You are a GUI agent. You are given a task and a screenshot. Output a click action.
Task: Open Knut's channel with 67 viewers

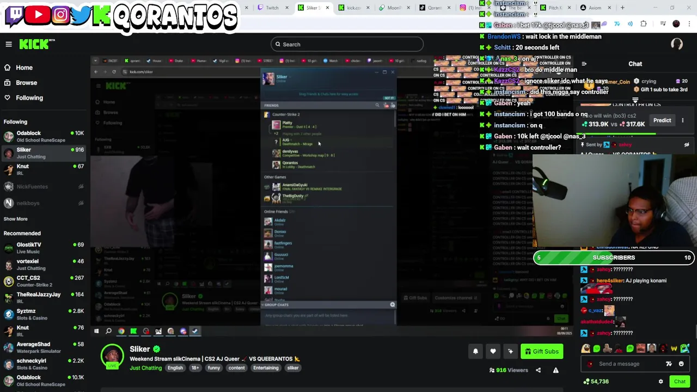pyautogui.click(x=44, y=169)
